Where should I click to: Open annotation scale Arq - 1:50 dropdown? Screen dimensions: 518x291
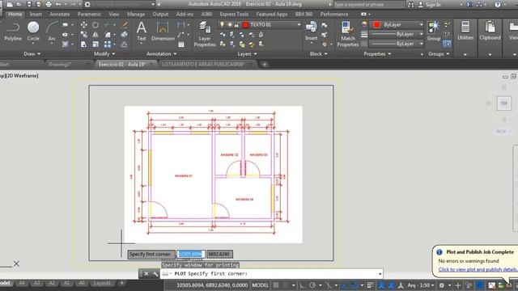point(421,285)
